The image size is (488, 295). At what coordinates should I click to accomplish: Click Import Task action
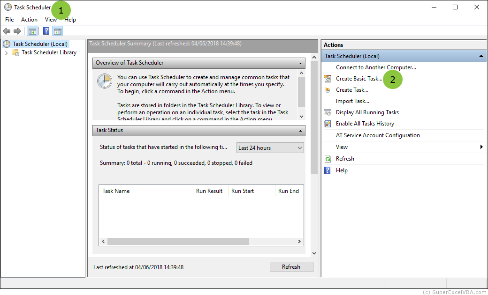point(352,101)
